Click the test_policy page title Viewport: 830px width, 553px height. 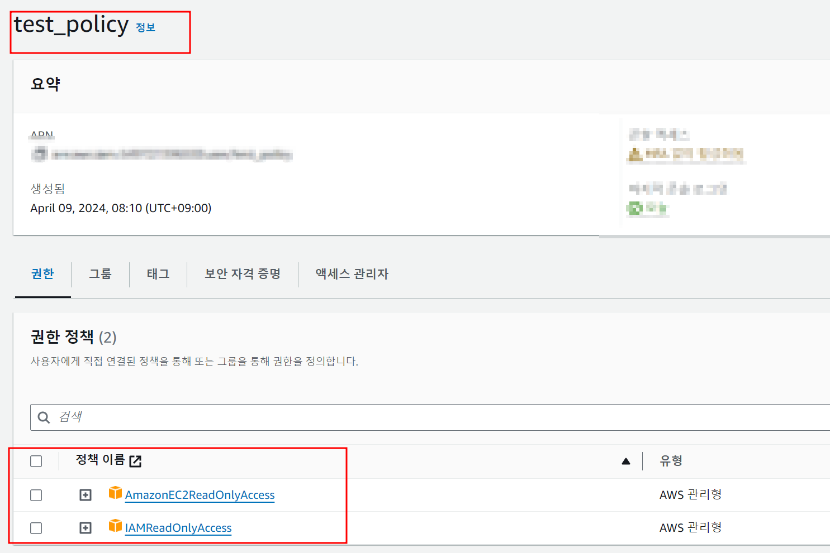coord(72,25)
